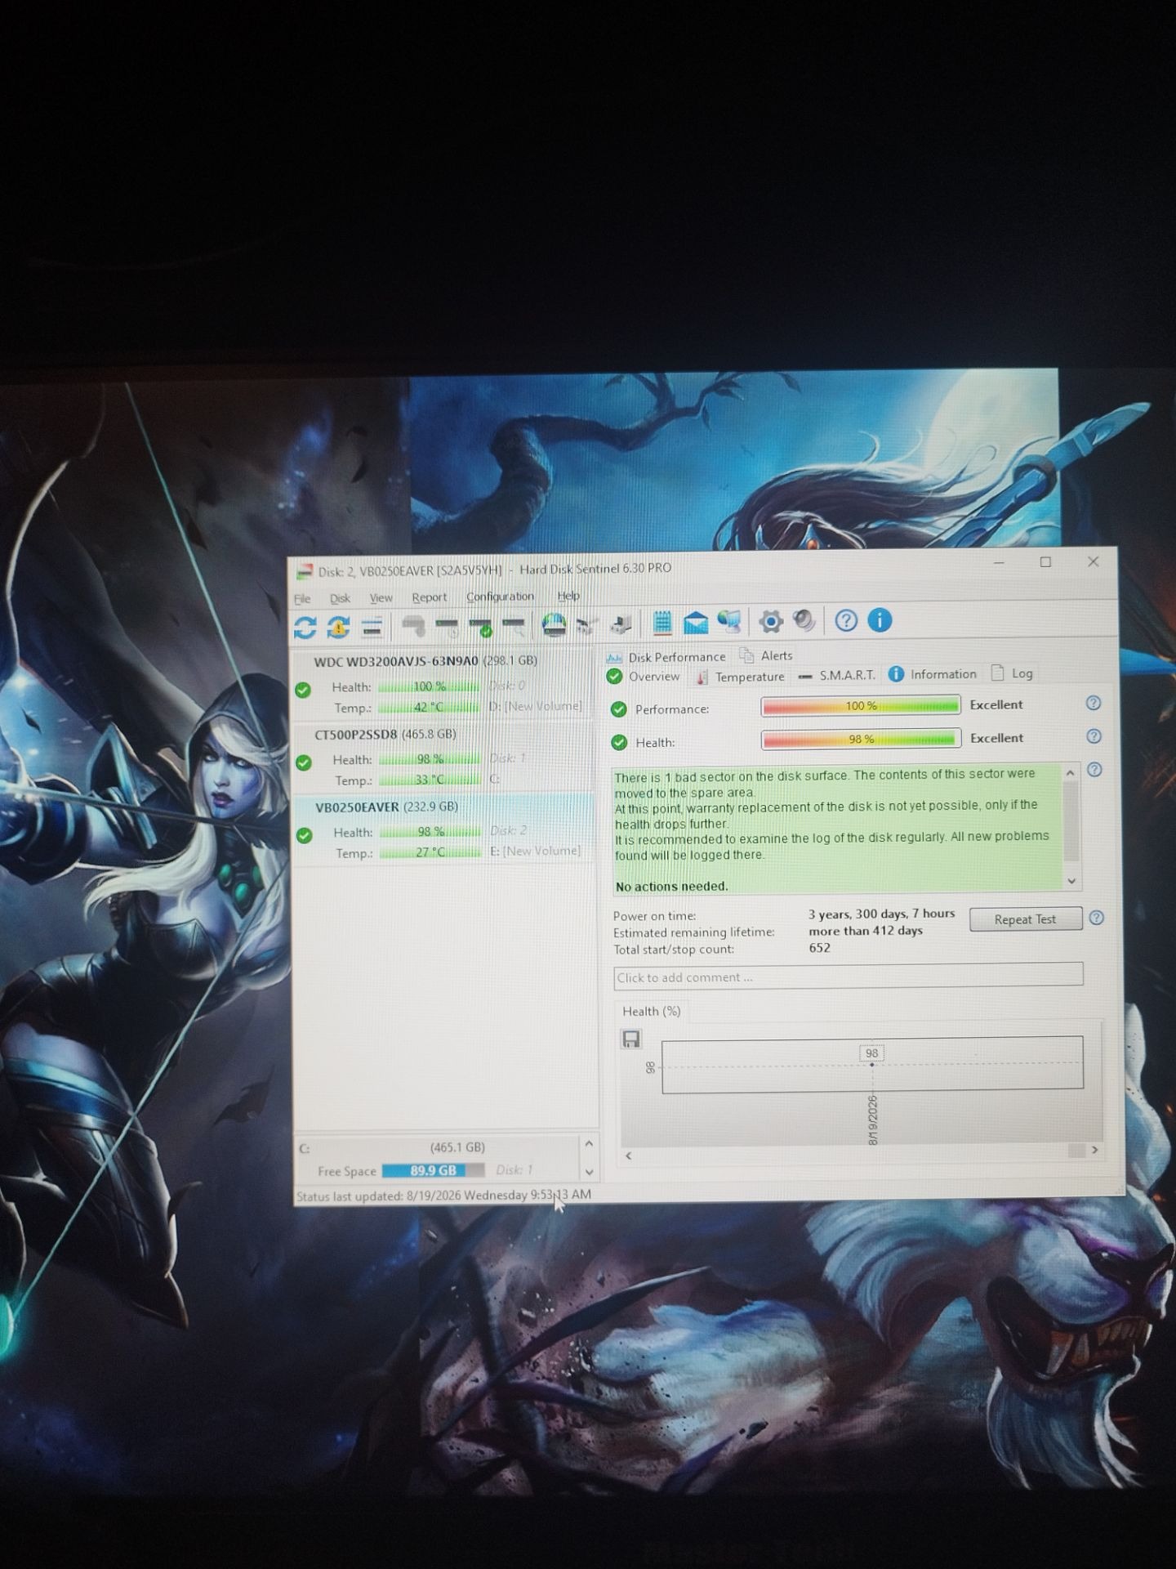1176x1569 pixels.
Task: Click the "more than 412 days" lifetime value
Action: tap(866, 931)
